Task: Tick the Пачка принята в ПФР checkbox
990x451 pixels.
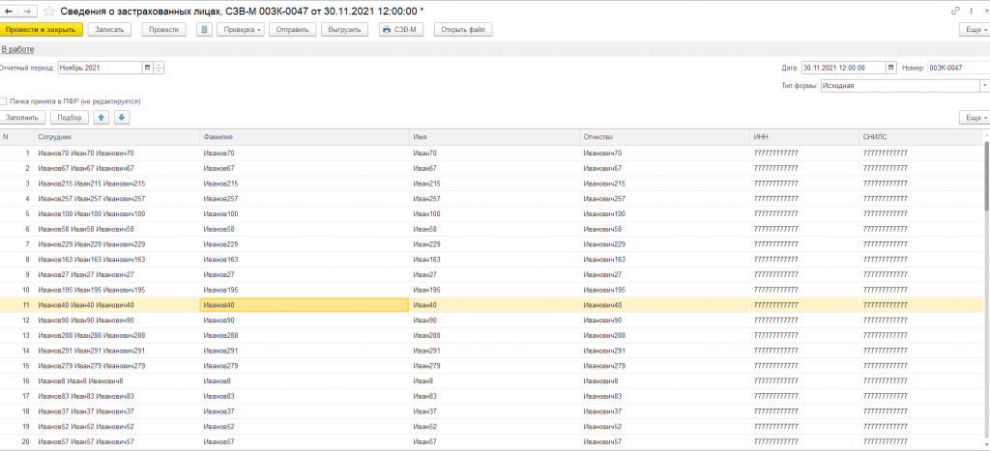Action: coord(4,101)
